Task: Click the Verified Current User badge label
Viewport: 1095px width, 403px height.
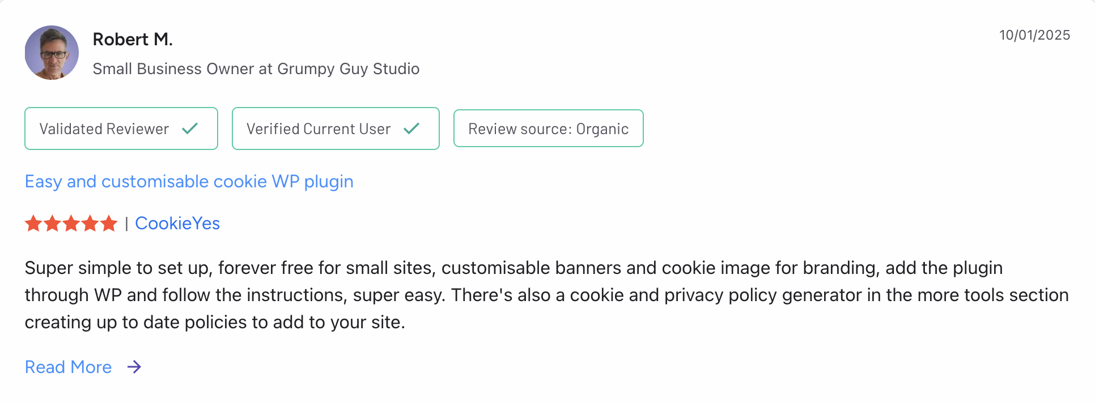Action: click(x=319, y=129)
